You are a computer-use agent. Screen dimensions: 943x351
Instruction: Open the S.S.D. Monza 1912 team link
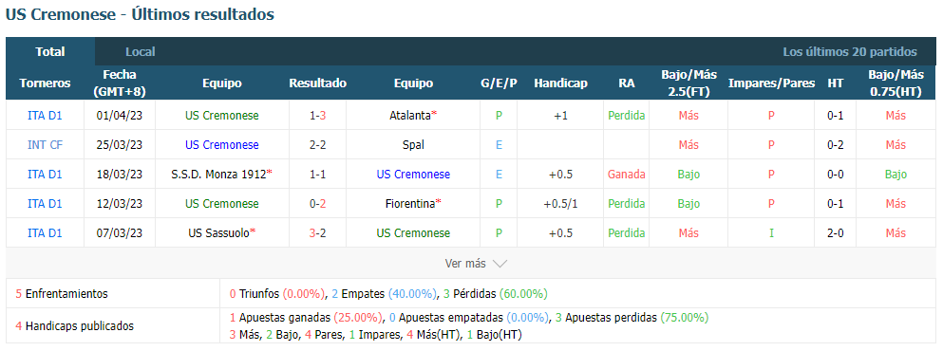pyautogui.click(x=219, y=175)
